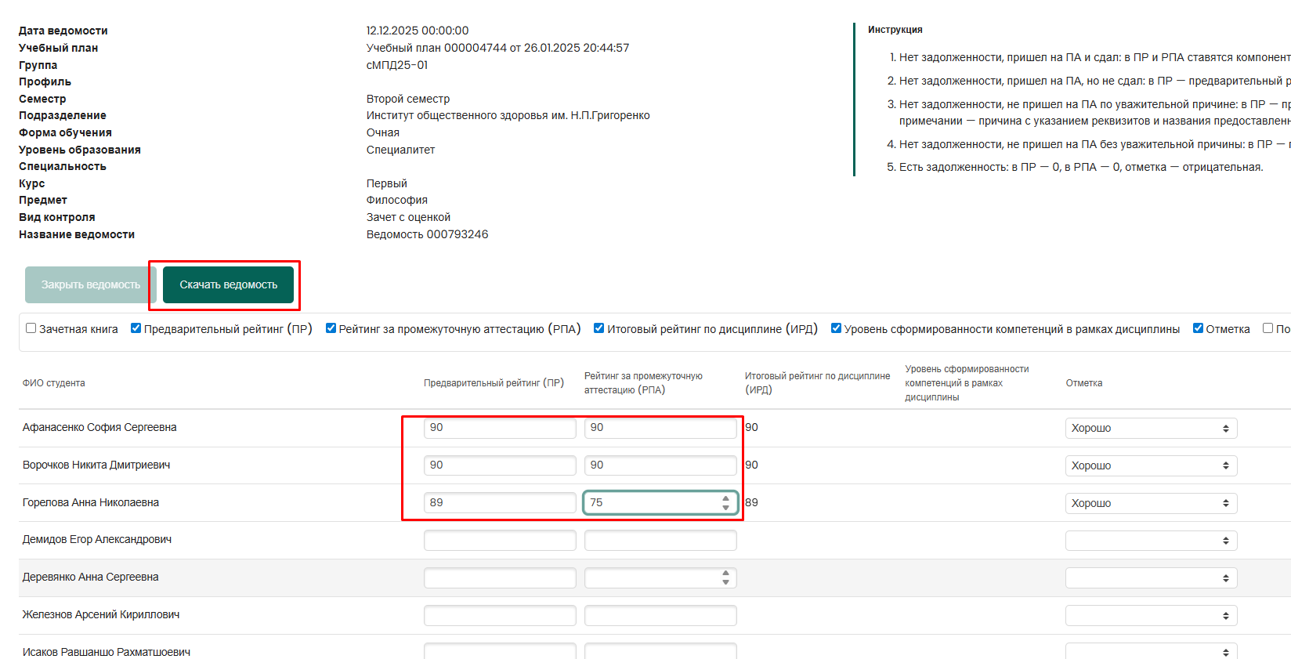Screen dimensions: 1291x659
Task: Uncheck the Отметка column checkbox
Action: point(1198,328)
